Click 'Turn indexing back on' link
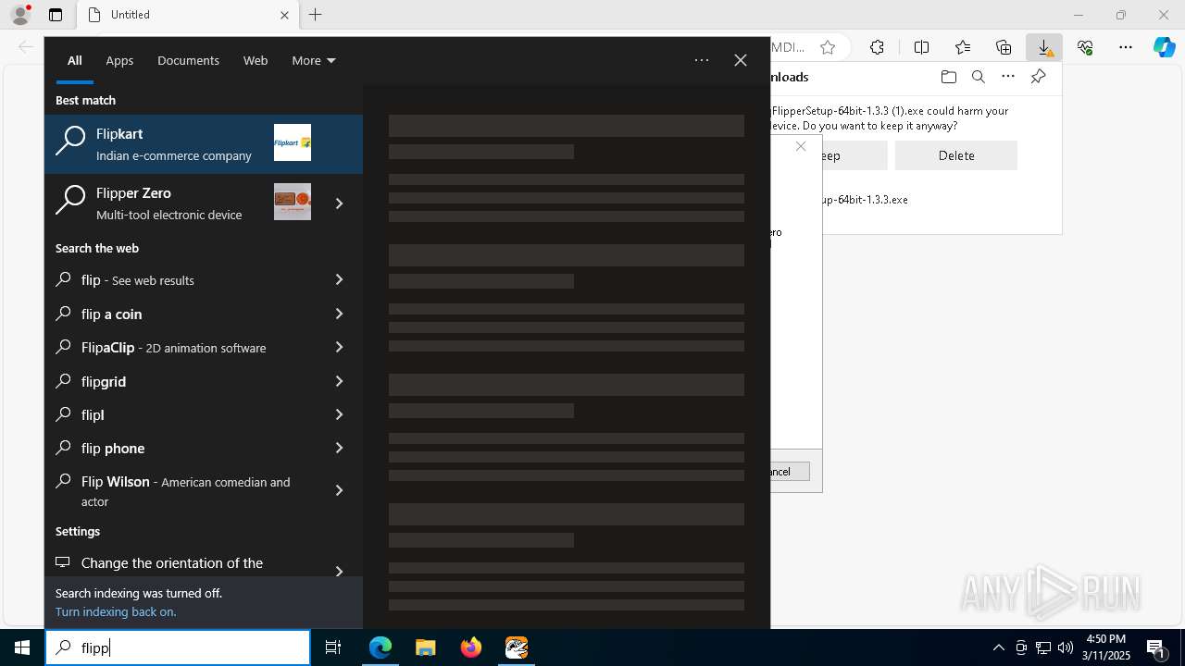Viewport: 1185px width, 666px height. 116,611
